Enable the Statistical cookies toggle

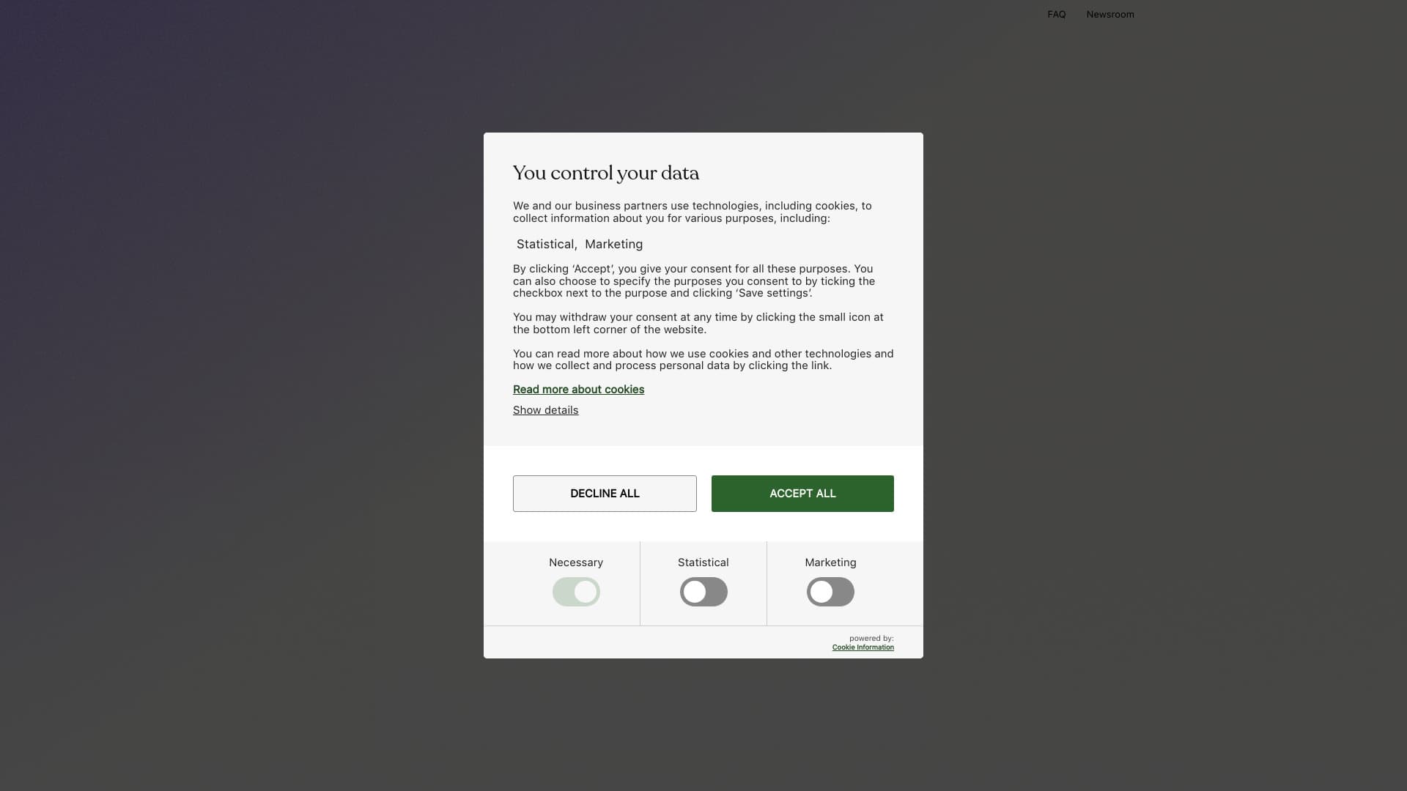[703, 591]
